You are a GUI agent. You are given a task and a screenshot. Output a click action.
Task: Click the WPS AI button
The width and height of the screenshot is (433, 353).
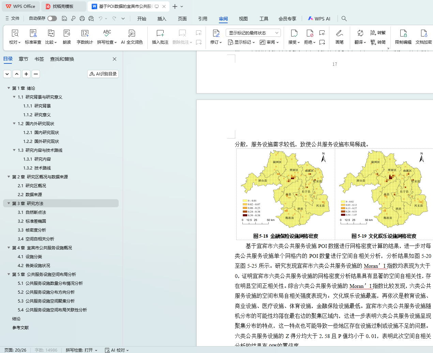point(319,19)
